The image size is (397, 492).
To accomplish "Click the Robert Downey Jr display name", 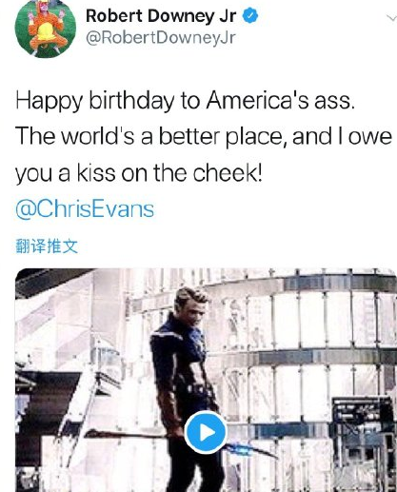I will click(x=161, y=16).
